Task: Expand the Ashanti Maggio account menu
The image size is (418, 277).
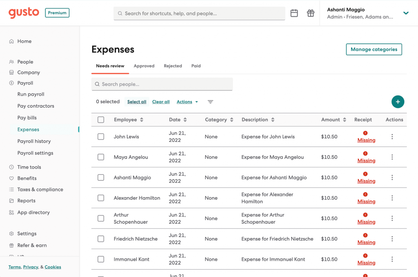Action: click(x=406, y=13)
